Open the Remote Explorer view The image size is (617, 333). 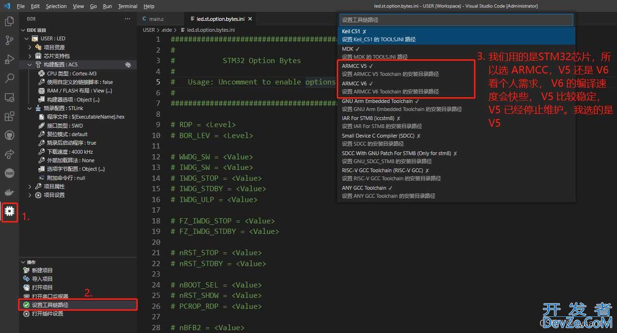[9, 97]
